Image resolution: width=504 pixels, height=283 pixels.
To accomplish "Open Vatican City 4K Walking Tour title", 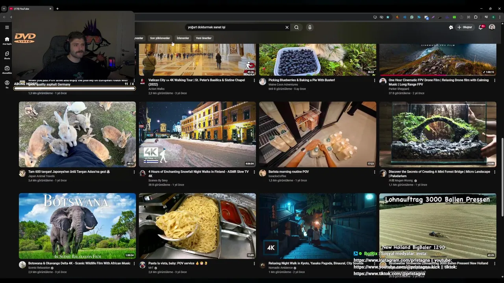I will [x=196, y=82].
